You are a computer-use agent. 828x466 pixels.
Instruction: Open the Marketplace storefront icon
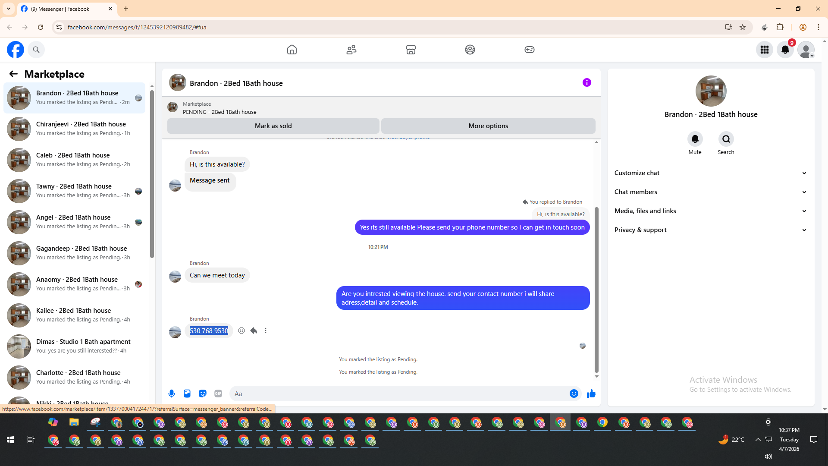click(411, 50)
